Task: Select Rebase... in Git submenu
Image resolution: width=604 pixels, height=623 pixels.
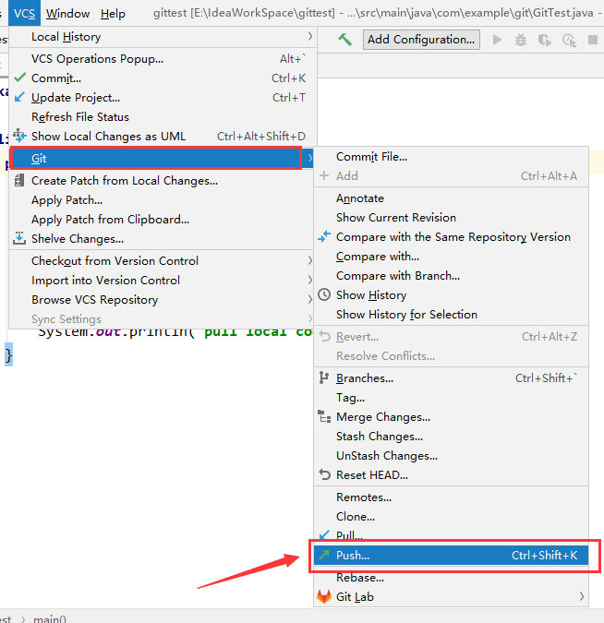Action: click(x=451, y=577)
